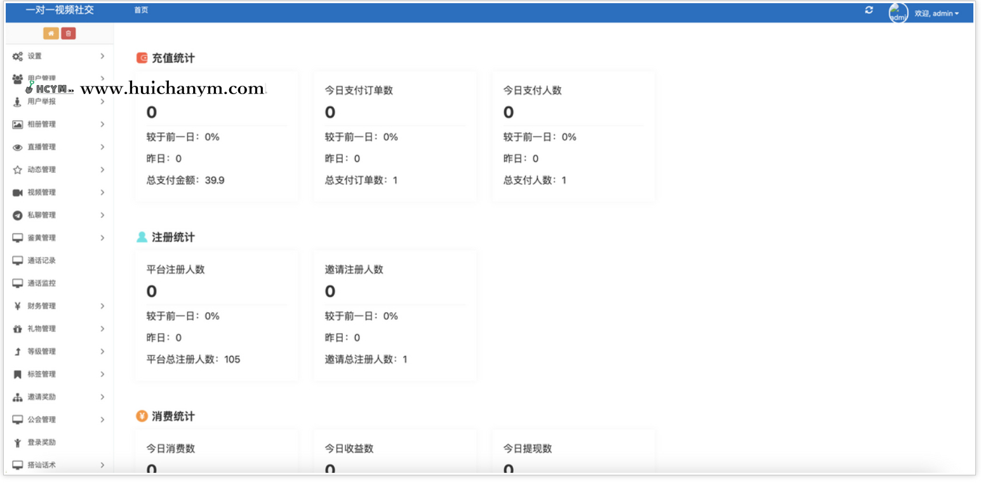Click the person icon beside 注册统计
The height and width of the screenshot is (483, 981).
click(x=141, y=237)
